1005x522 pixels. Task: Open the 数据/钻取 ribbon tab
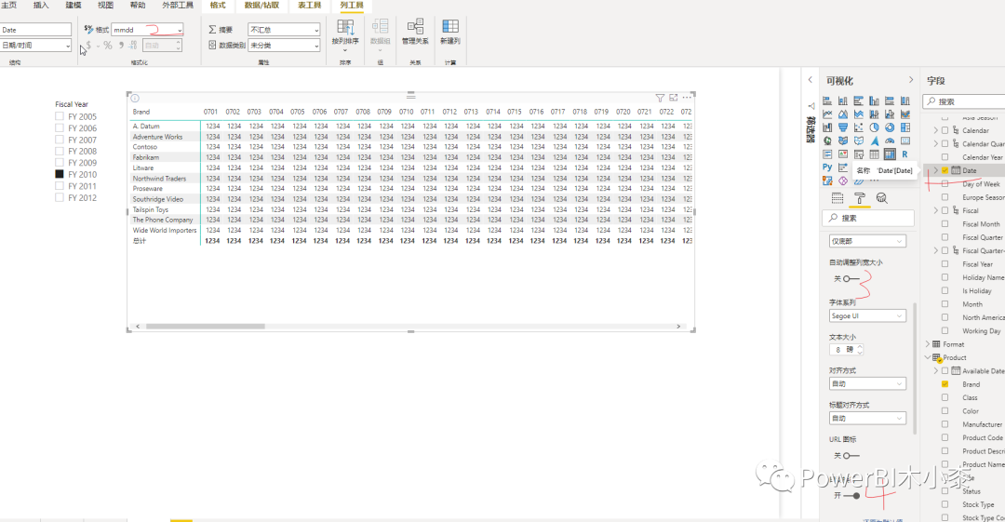[261, 6]
